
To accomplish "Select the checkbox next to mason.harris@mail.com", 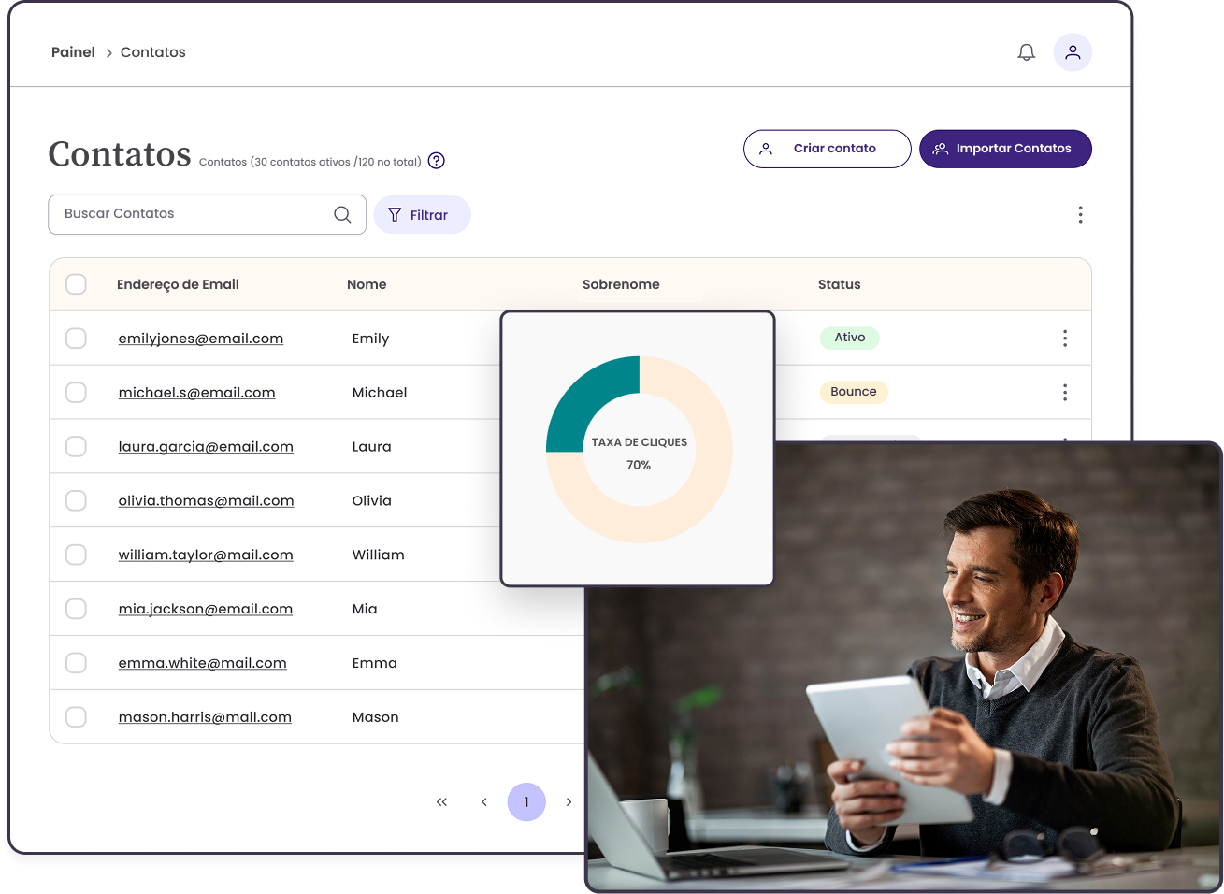I will tap(76, 716).
